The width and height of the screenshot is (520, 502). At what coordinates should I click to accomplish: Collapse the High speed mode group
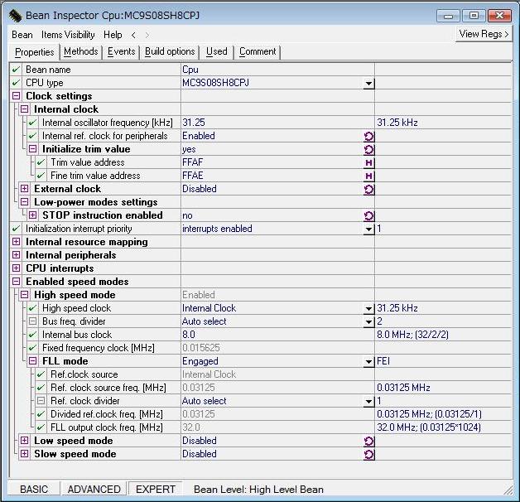click(24, 295)
